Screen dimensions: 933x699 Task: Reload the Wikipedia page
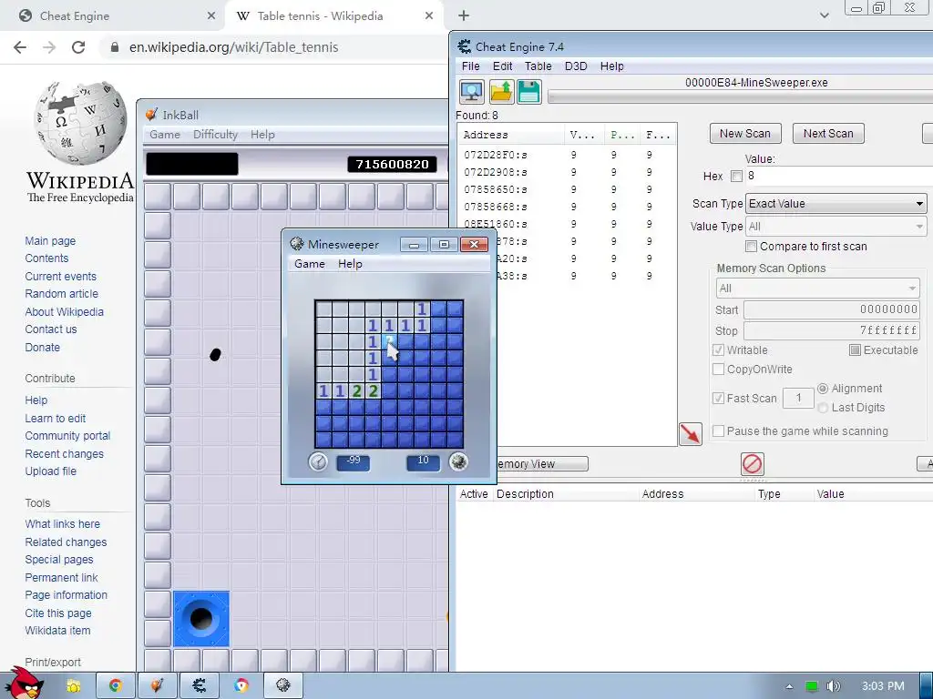tap(78, 47)
